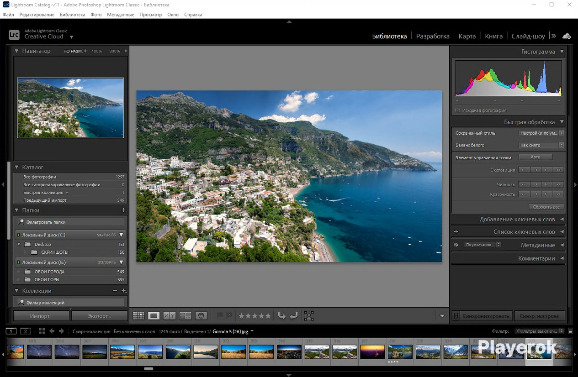Viewport: 578px width, 377px height.
Task: Hide the top module panel arrow
Action: click(x=289, y=21)
